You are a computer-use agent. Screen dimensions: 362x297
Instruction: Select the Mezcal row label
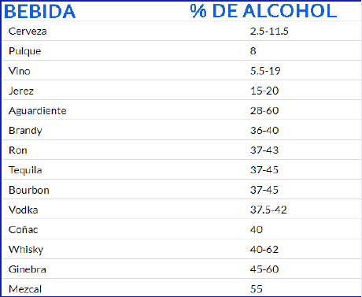25,289
